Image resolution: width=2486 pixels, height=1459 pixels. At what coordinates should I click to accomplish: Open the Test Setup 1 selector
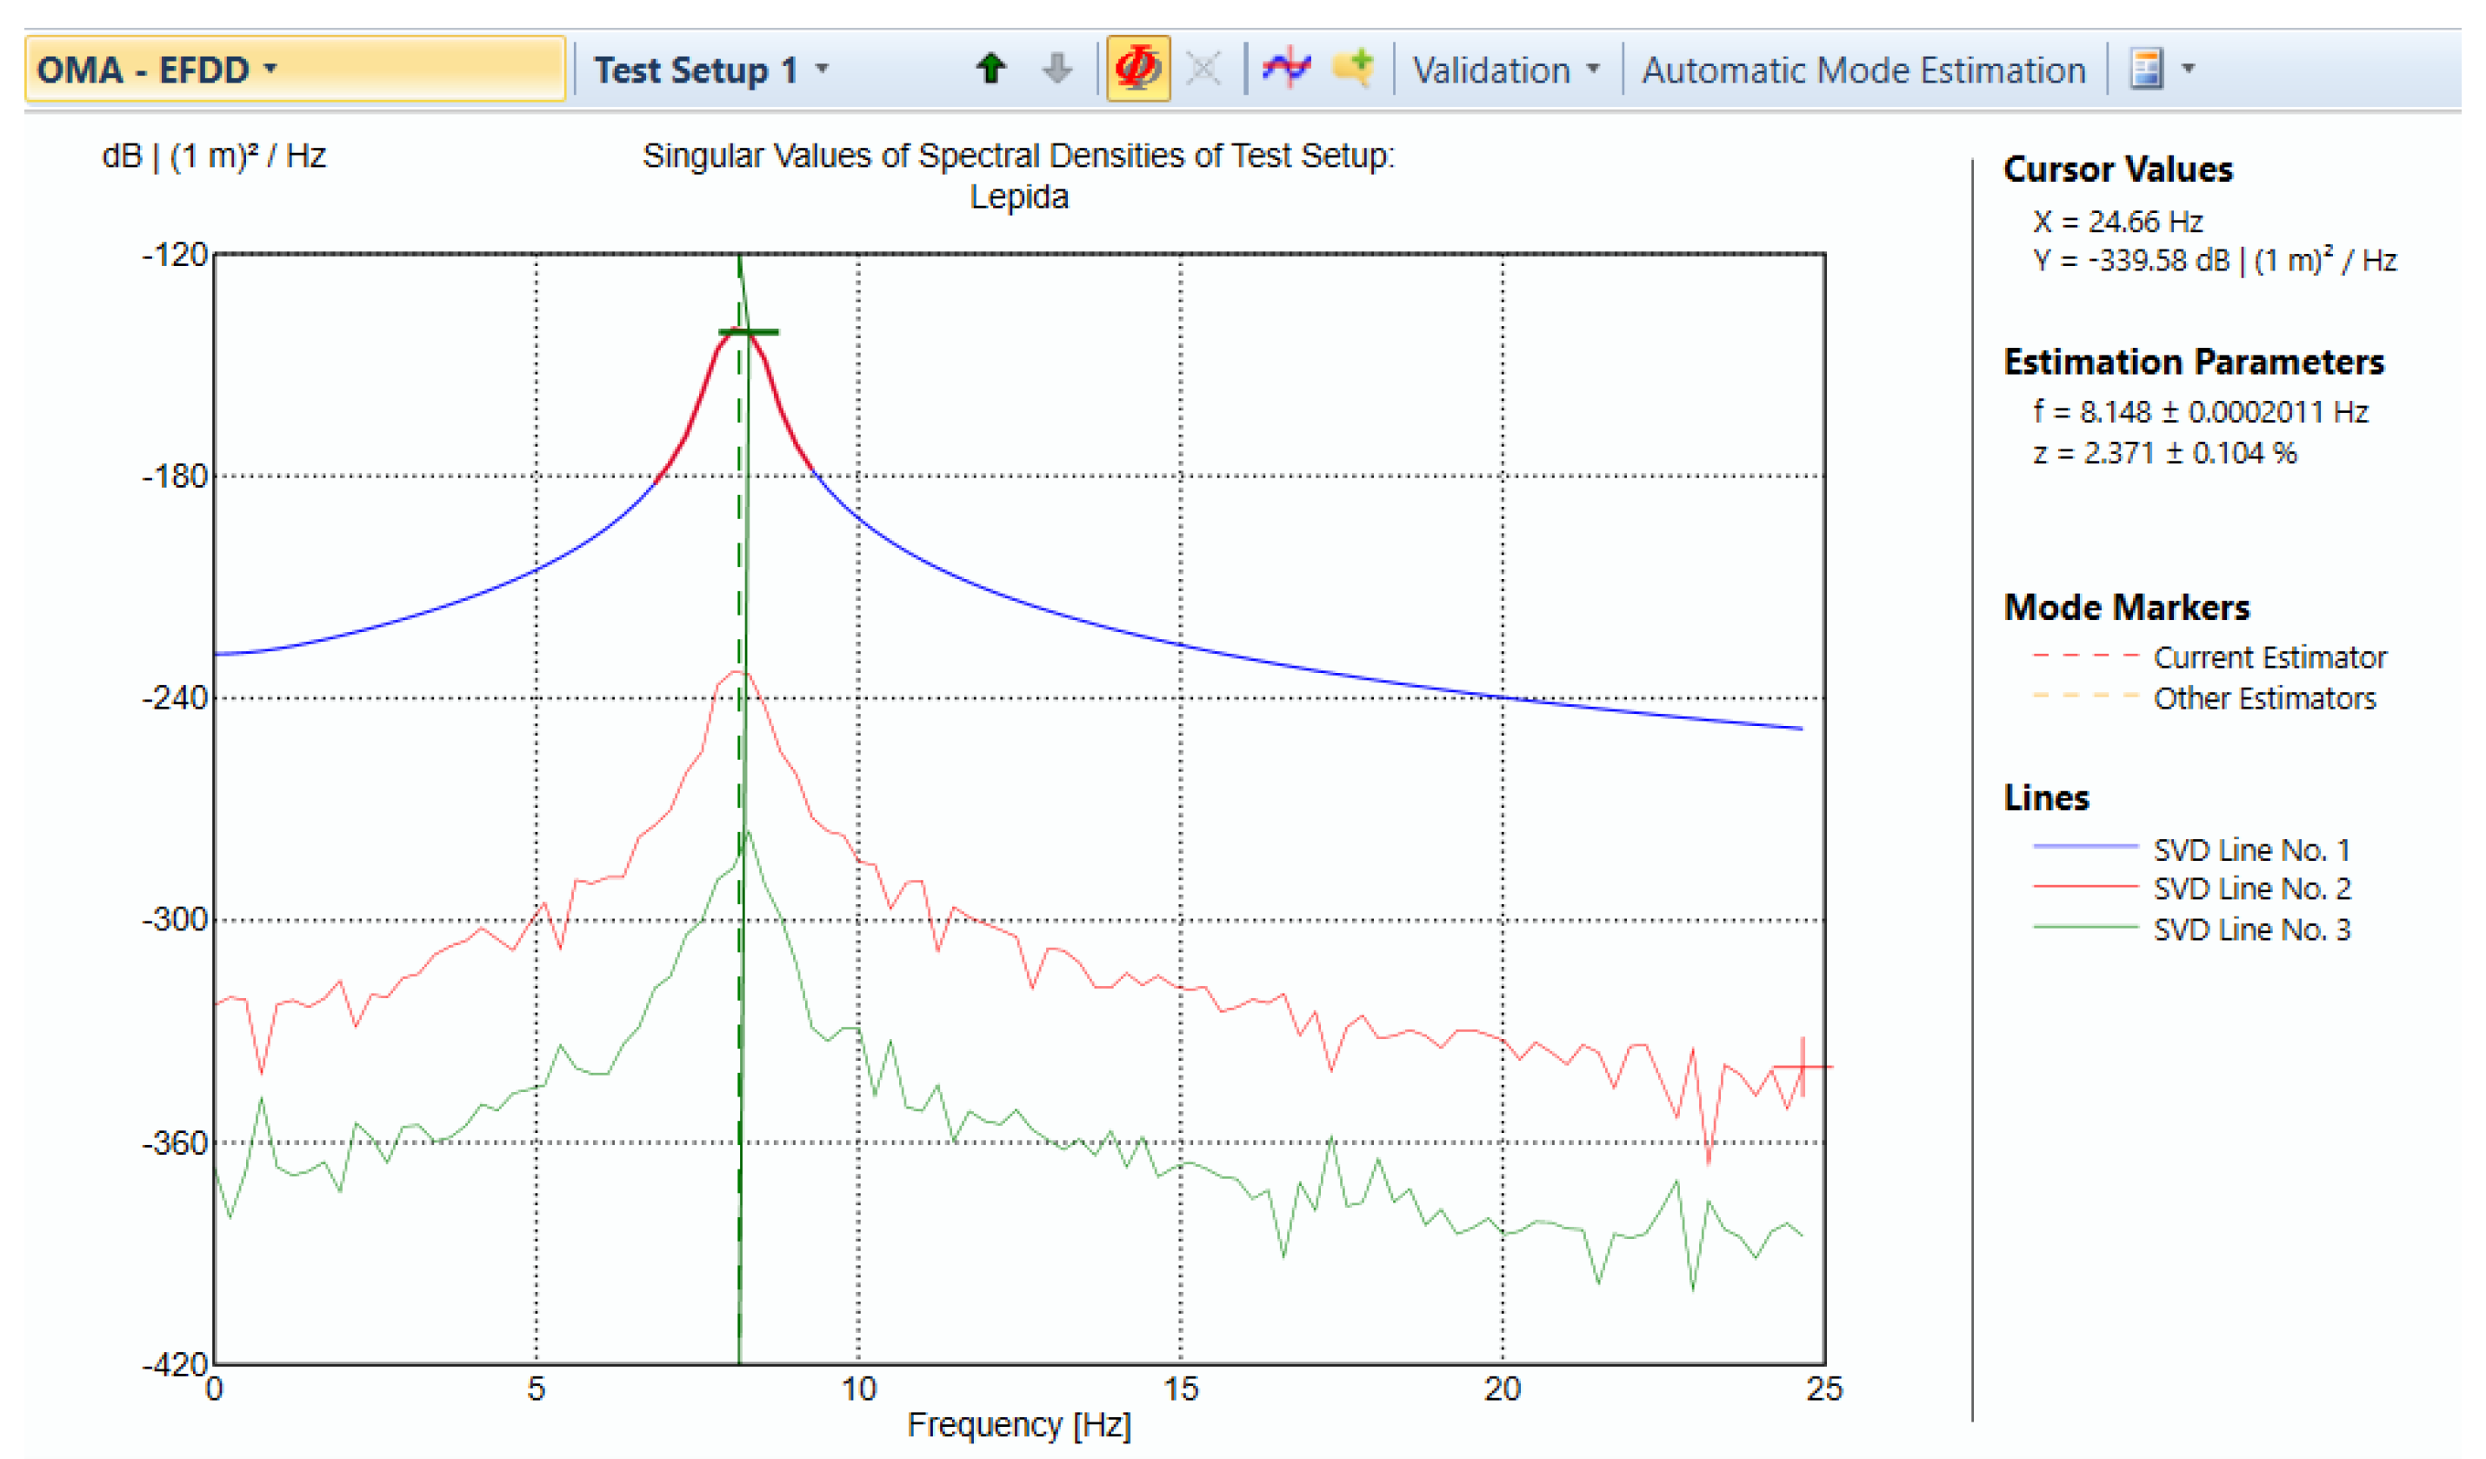[x=710, y=70]
